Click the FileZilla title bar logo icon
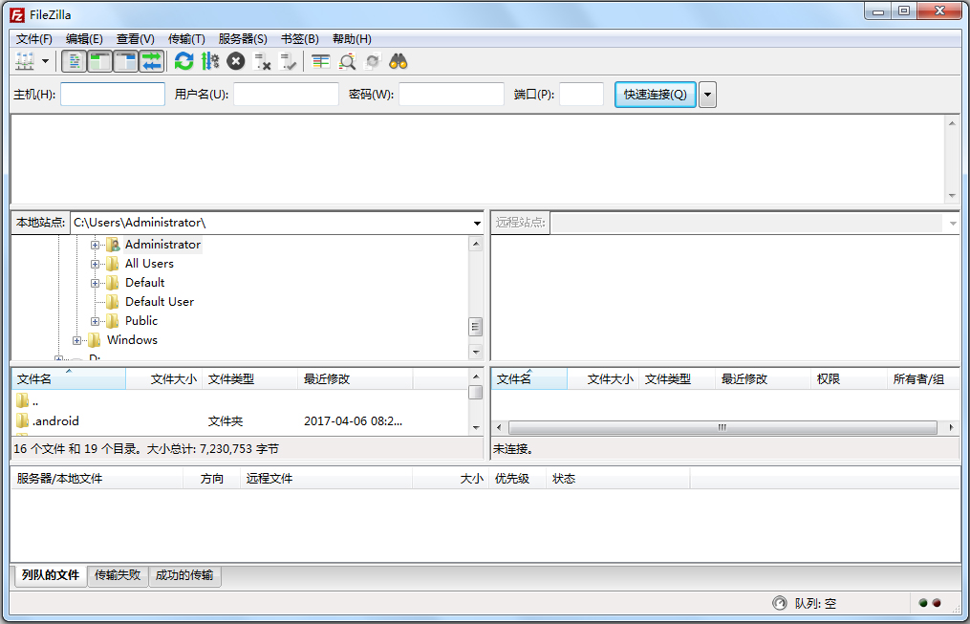Screen dimensions: 970x624 pos(17,15)
